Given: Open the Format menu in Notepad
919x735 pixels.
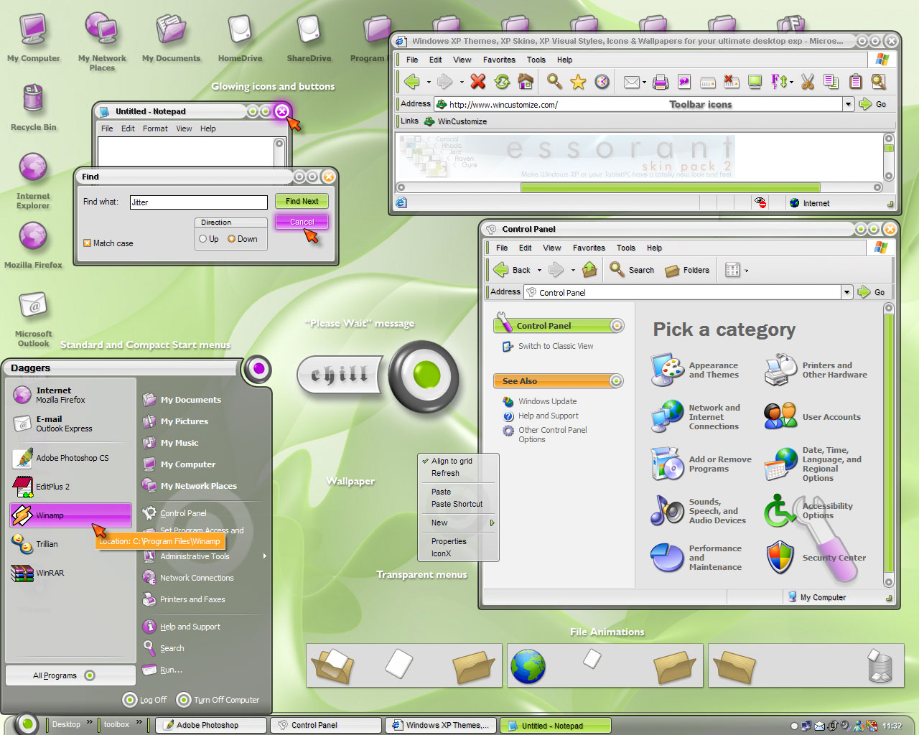Looking at the screenshot, I should [155, 128].
